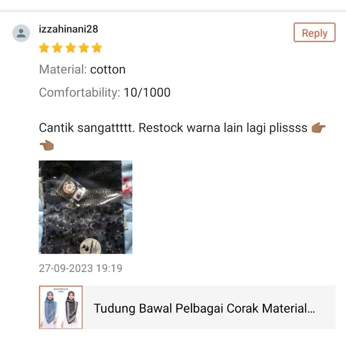
Task: Click the review timestamp 27-09-2023 19:19
Action: coord(80,268)
